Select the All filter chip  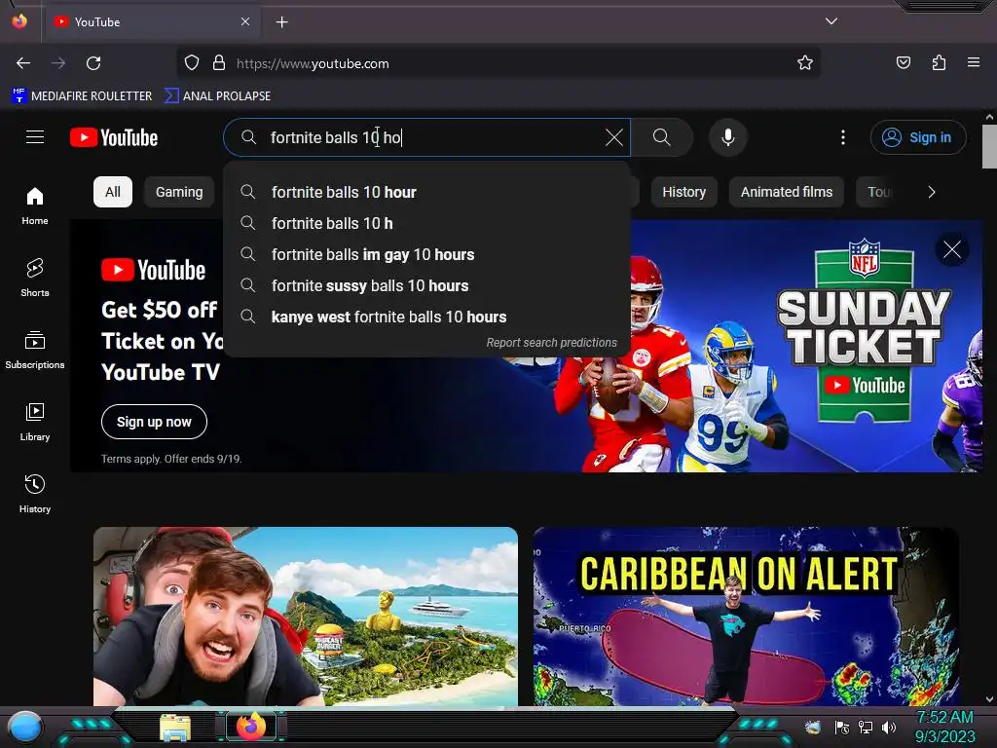[x=113, y=192]
